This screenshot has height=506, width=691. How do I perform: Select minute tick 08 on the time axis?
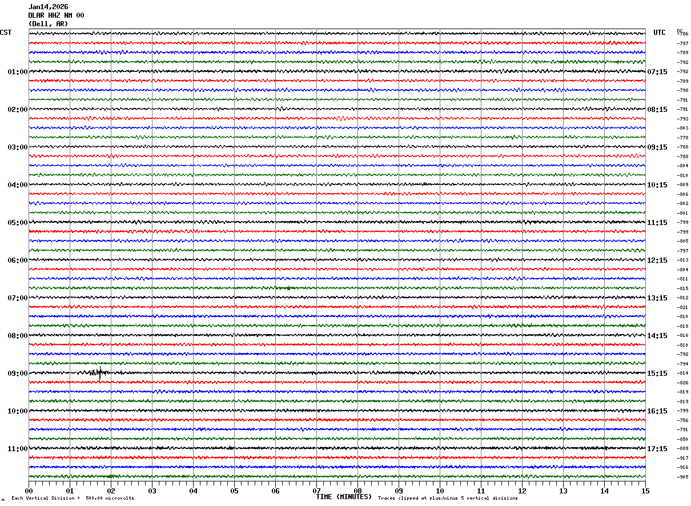click(x=357, y=491)
